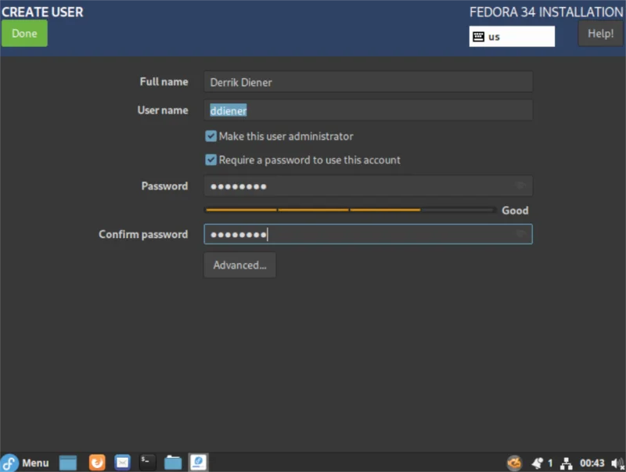The width and height of the screenshot is (626, 472).
Task: Show the desktop from the taskbar icon
Action: [x=68, y=463]
